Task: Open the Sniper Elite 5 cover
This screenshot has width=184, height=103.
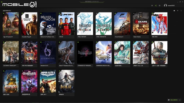Action: [48, 81]
